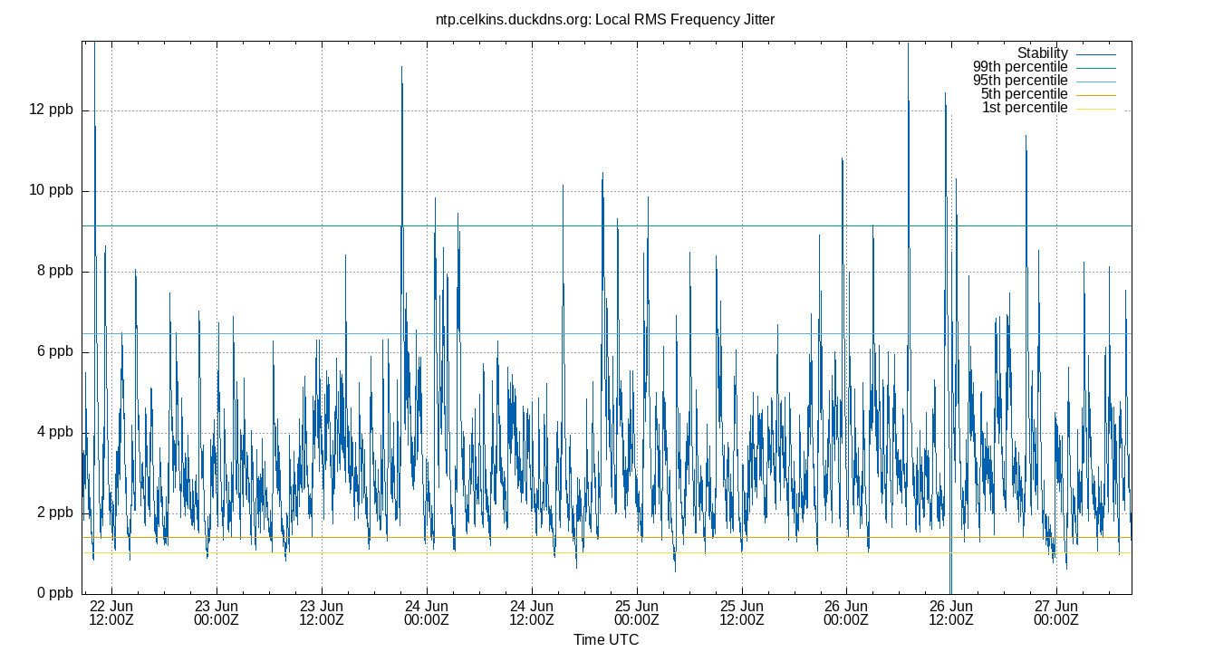The height and width of the screenshot is (652, 1214).
Task: Click the 'Time UTC' axis title
Action: coord(606,640)
